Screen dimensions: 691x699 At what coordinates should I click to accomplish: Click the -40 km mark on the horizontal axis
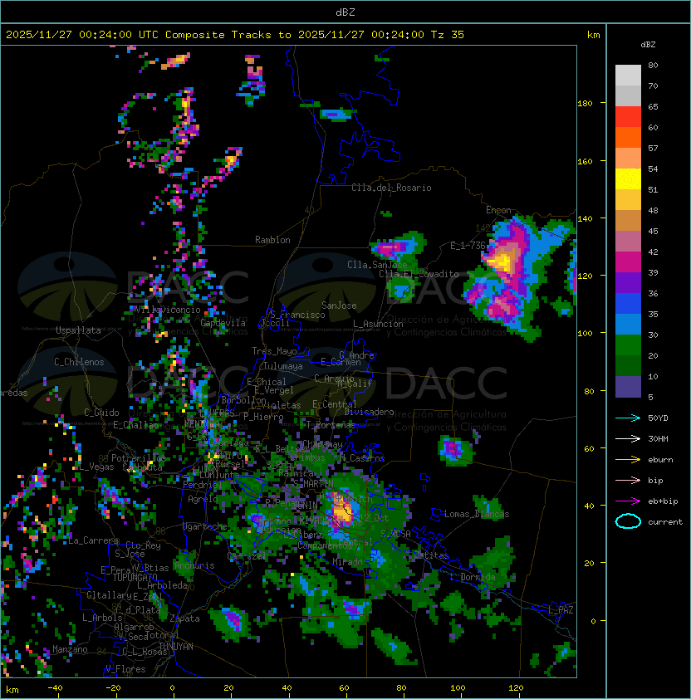coord(55,688)
